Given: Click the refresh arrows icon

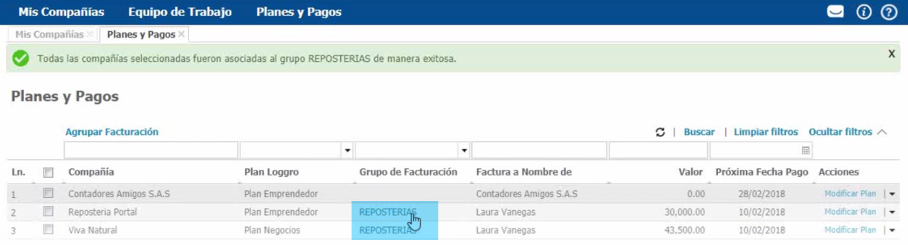Looking at the screenshot, I should [660, 132].
